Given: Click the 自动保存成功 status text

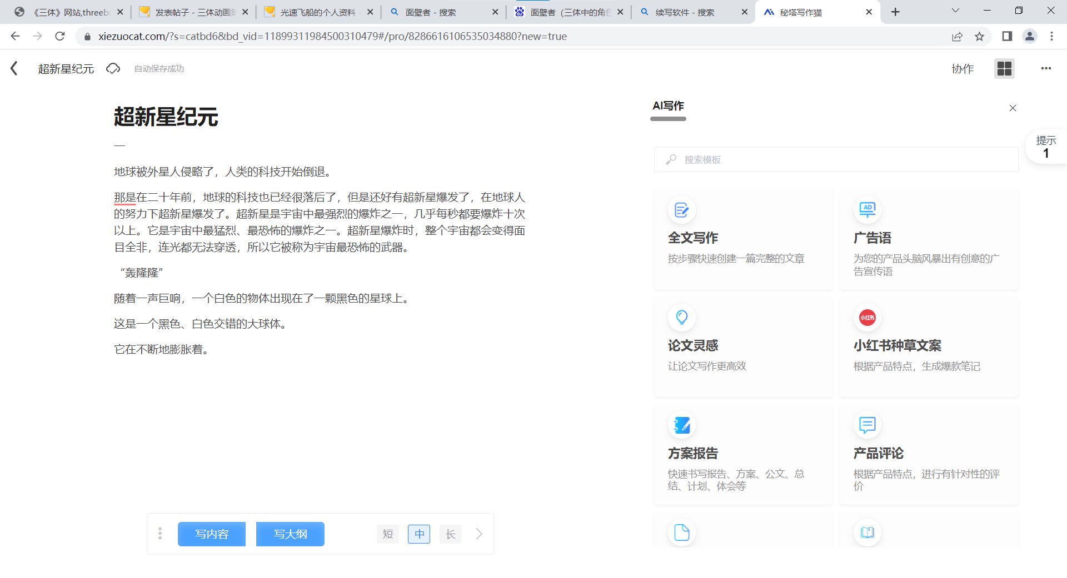Looking at the screenshot, I should [159, 69].
